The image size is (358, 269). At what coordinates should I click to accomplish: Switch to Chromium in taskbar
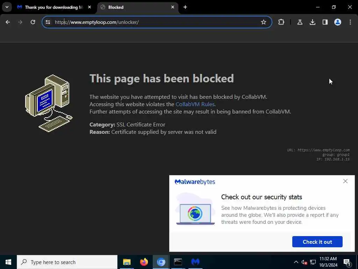161,262
